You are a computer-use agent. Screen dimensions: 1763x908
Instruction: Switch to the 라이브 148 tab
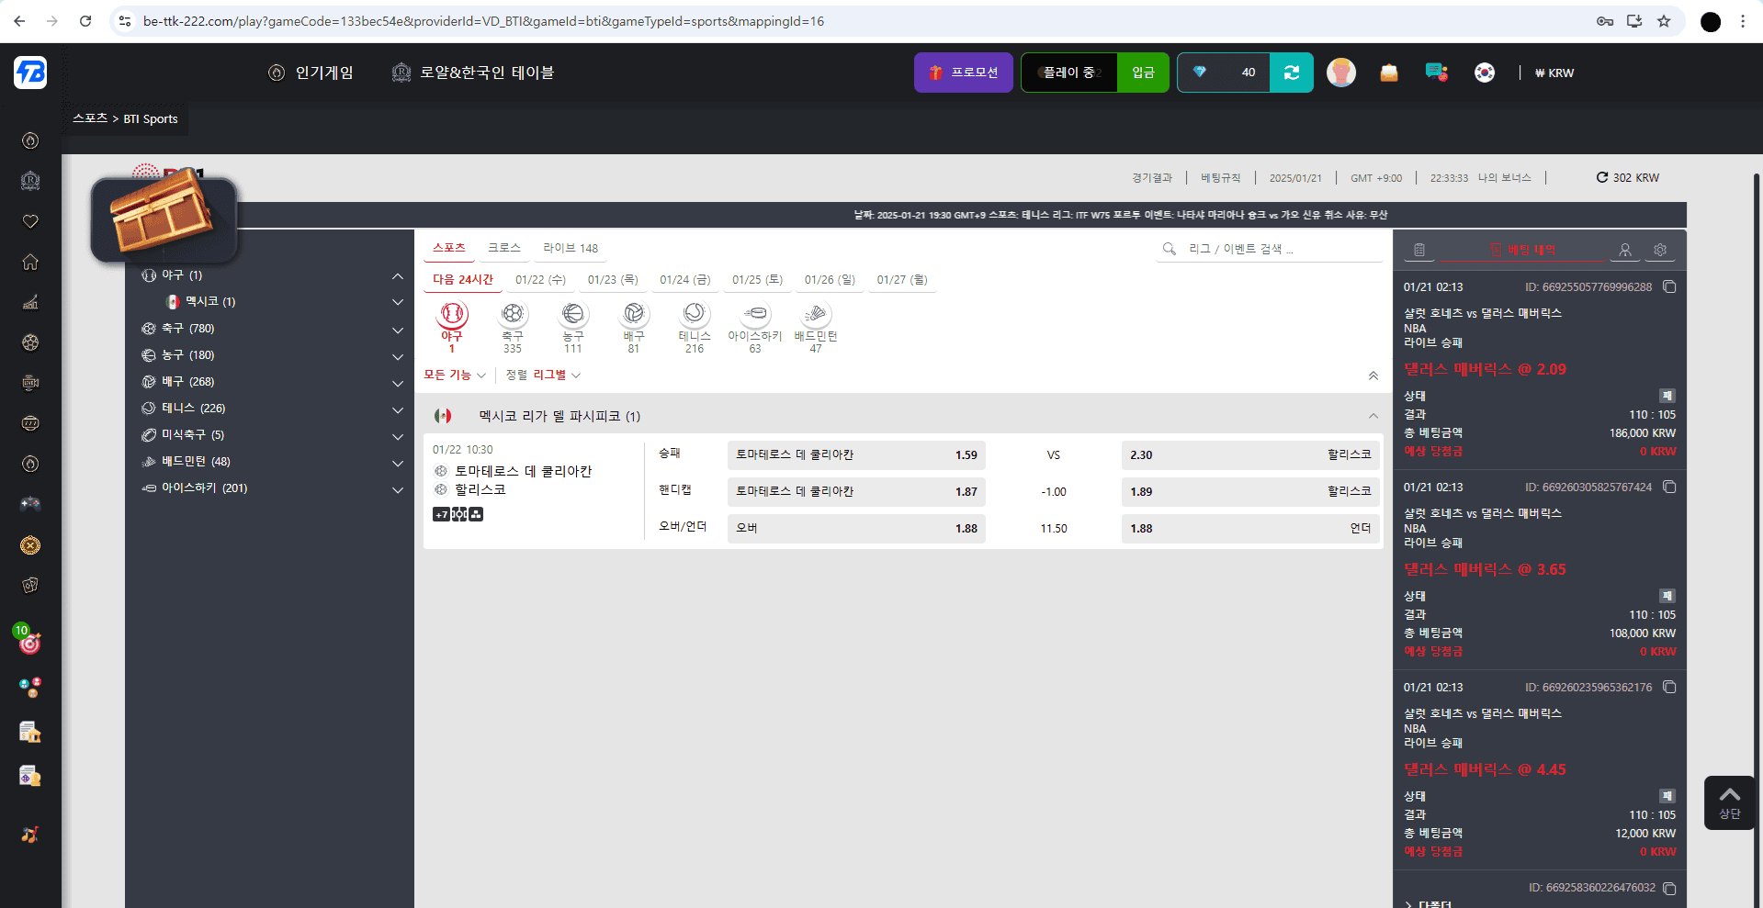tap(570, 249)
